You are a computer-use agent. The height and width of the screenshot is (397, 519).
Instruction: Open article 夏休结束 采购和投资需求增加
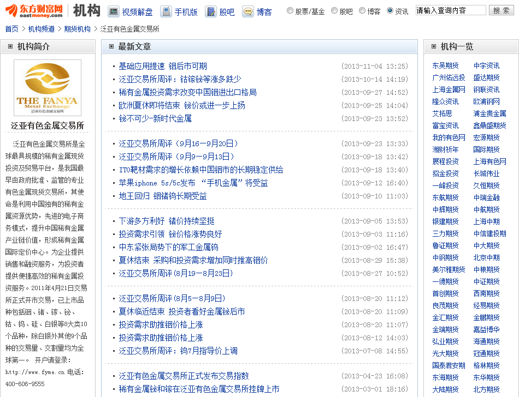tap(193, 260)
